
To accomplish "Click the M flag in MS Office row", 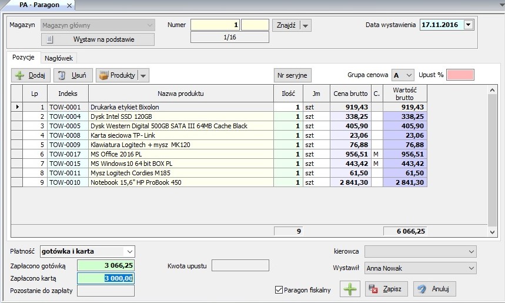I will [x=376, y=154].
